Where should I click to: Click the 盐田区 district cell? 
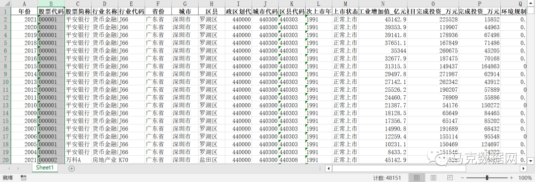(212, 160)
